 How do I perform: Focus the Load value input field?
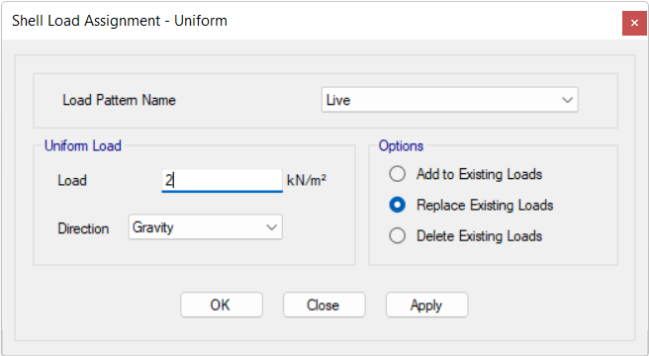(x=222, y=181)
